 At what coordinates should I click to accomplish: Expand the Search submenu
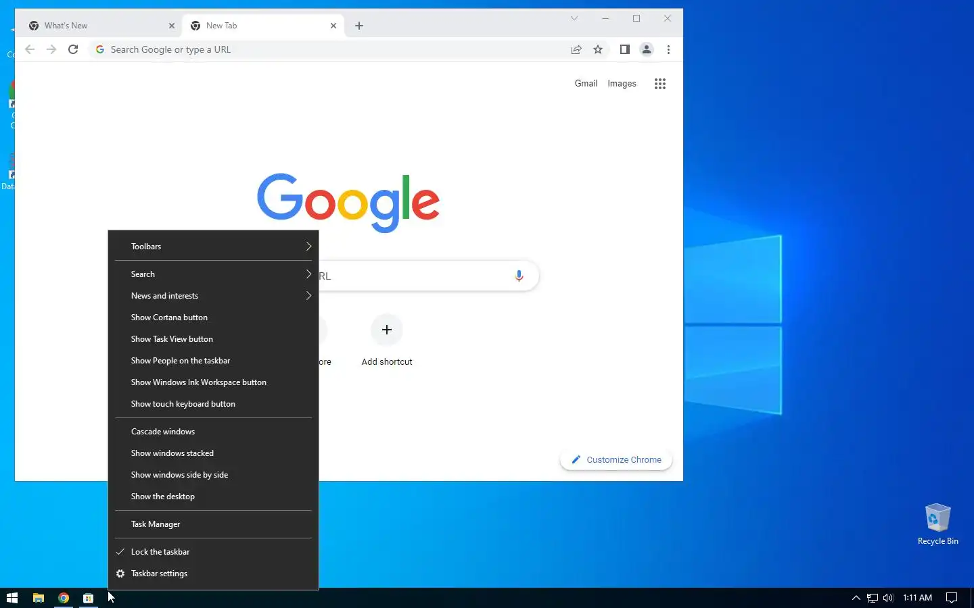(x=213, y=274)
